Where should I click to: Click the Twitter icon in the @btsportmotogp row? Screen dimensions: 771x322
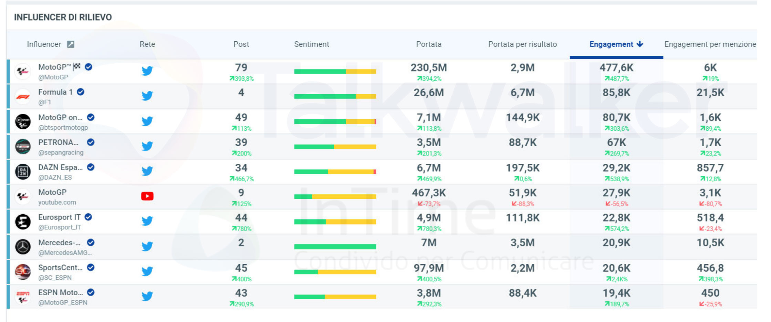(147, 121)
